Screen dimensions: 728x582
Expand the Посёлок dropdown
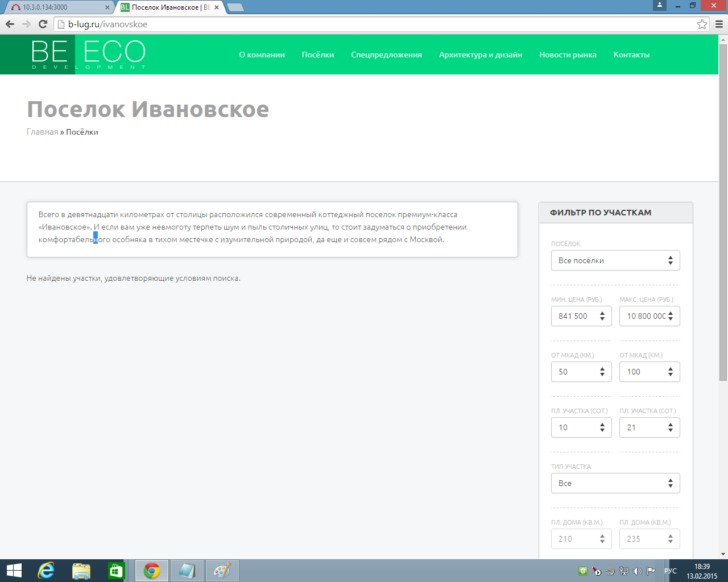tap(615, 260)
